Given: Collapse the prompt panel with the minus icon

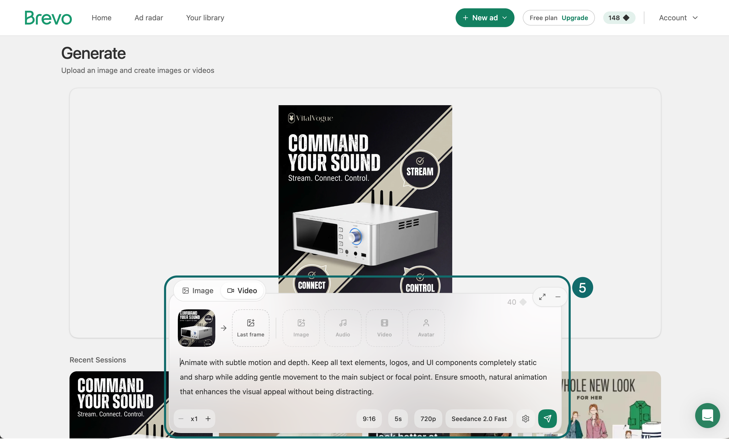Looking at the screenshot, I should pos(558,297).
